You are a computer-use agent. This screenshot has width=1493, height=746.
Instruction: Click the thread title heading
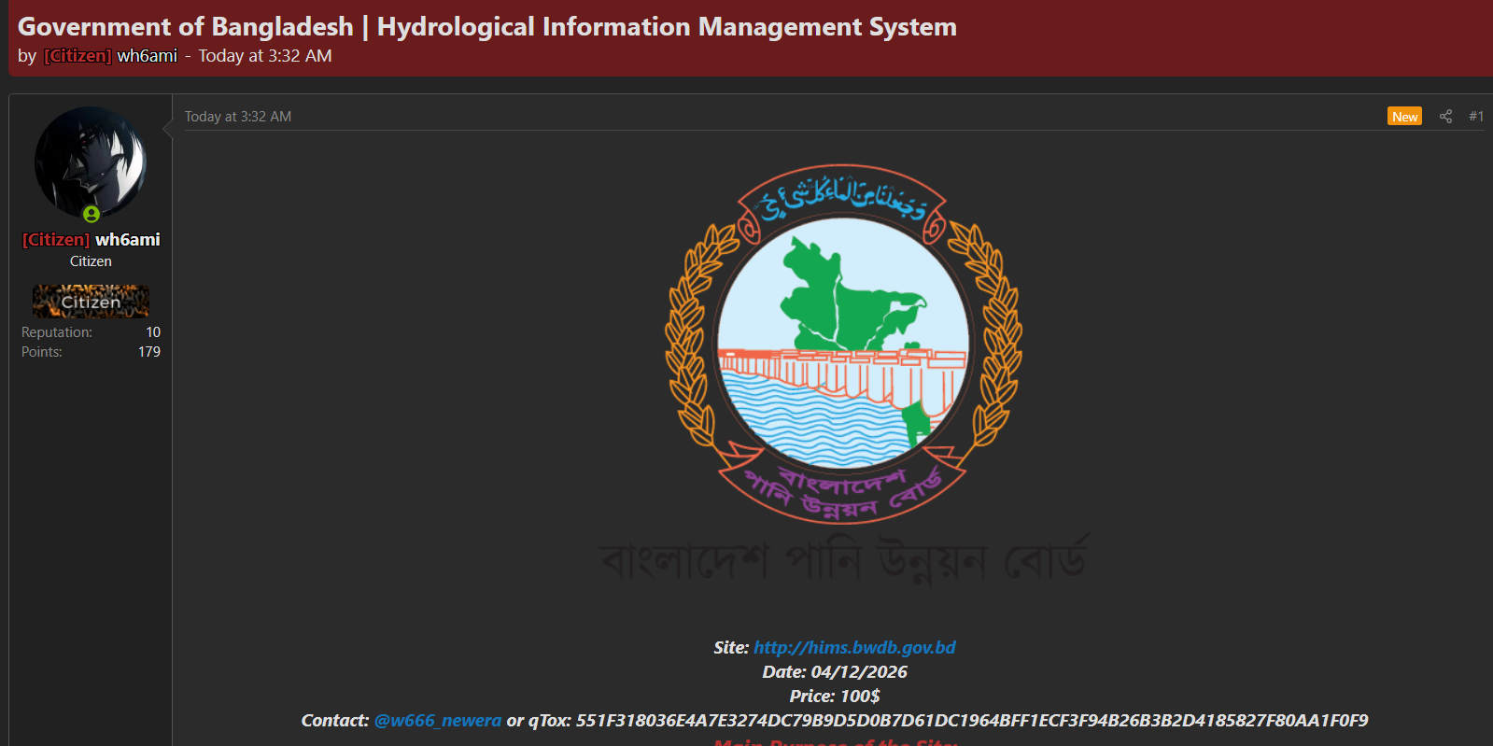[x=486, y=26]
